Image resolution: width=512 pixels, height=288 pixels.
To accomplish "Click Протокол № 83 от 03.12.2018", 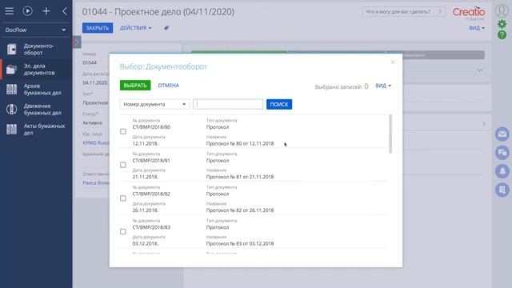I will tap(240, 243).
